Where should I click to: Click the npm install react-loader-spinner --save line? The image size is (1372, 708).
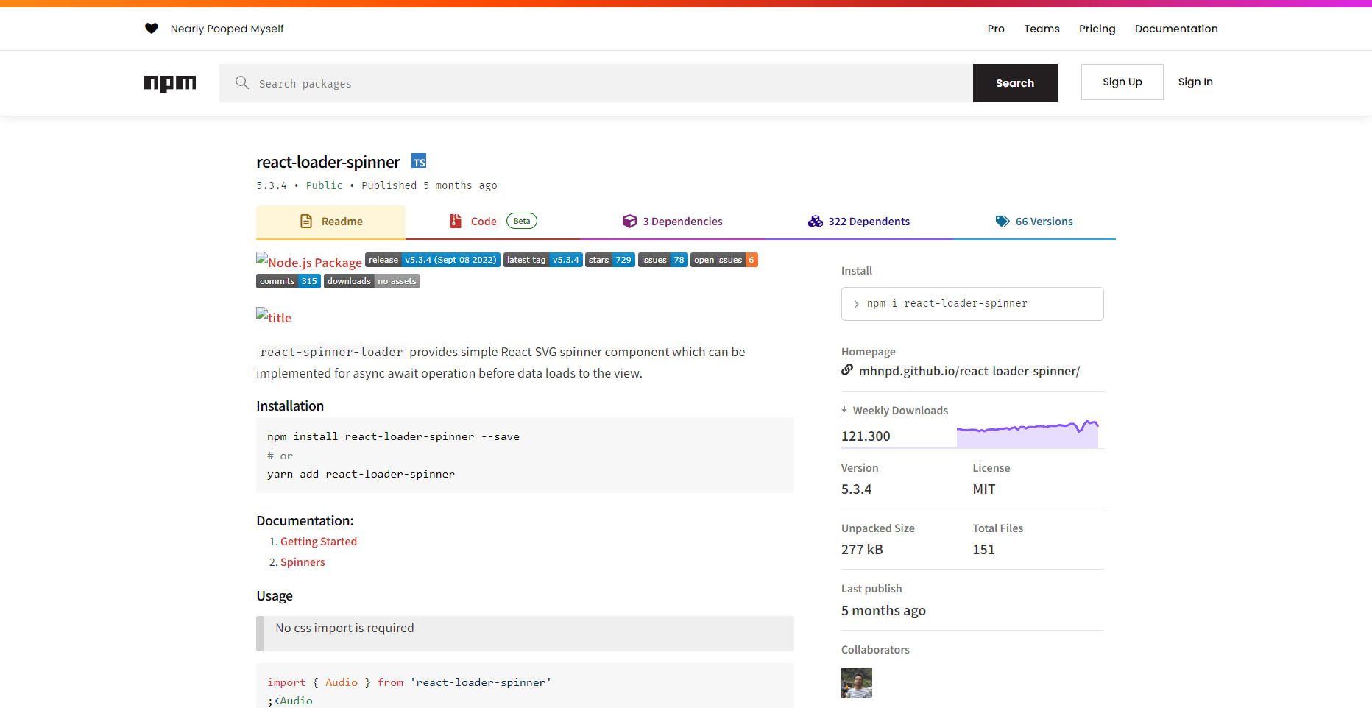click(393, 437)
